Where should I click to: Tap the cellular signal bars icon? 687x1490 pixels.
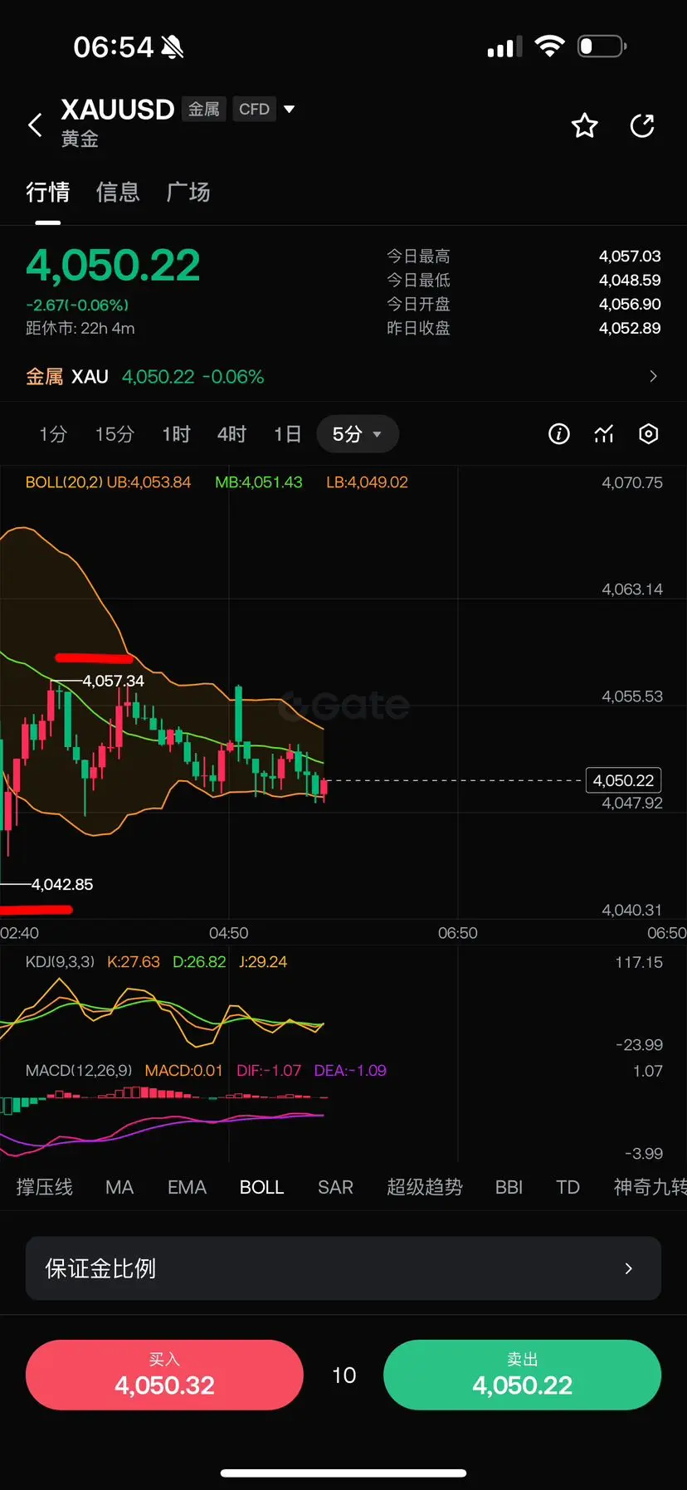[x=504, y=47]
